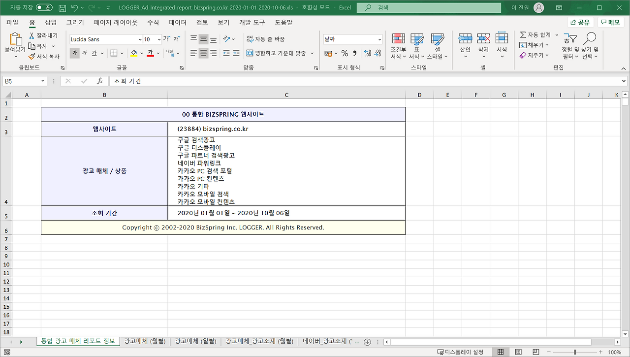Click the 100% zoom level
Viewport: 630px width, 357px height.
615,352
